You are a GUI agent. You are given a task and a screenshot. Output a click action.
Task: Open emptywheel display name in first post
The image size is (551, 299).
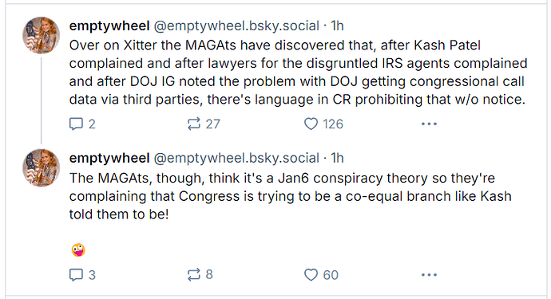[x=109, y=26]
